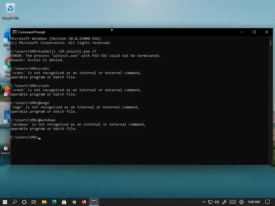Image resolution: width=275 pixels, height=206 pixels.
Task: Launch Firefox from the taskbar
Action: point(84,202)
